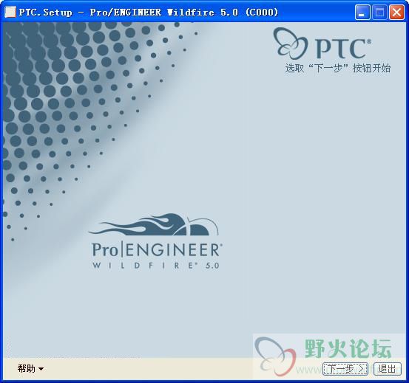Click the 下一步 (Next) button
Viewport: 409px width, 383px height.
(x=345, y=369)
